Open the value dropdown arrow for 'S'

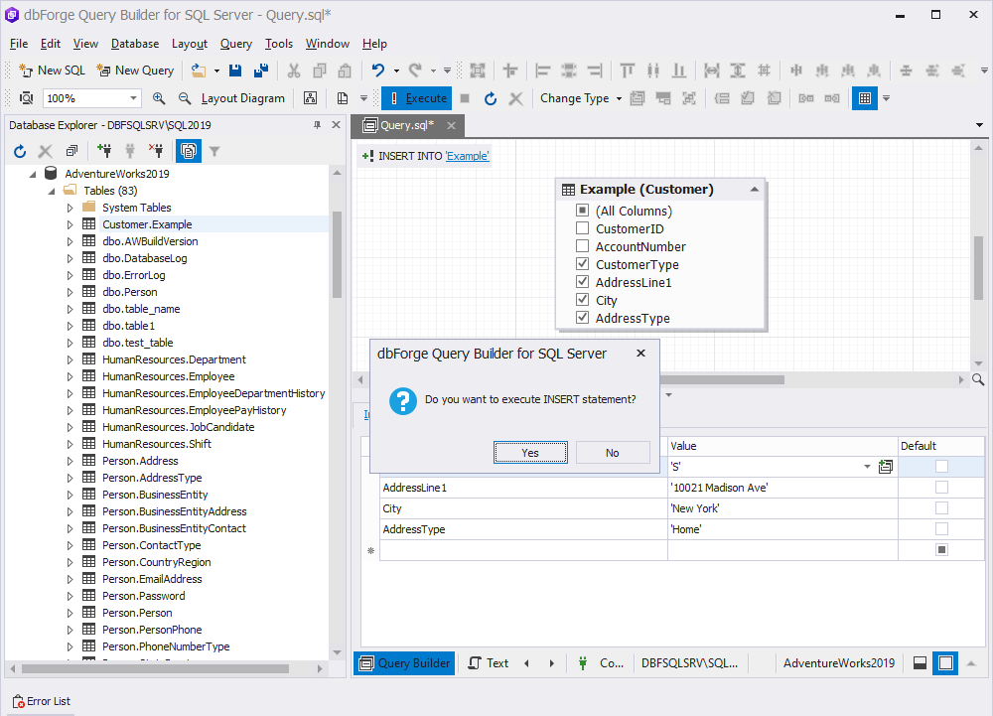(x=867, y=467)
